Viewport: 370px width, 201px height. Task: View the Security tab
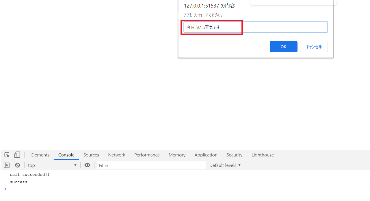[234, 155]
